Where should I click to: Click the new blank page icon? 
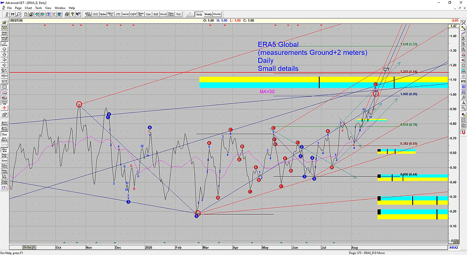point(26,14)
